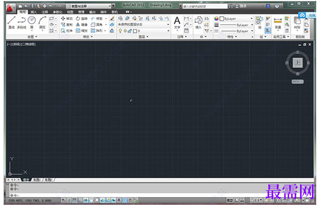Switch to the 插入 ribbon tab
Viewport: 324px width, 208px height.
[34, 12]
